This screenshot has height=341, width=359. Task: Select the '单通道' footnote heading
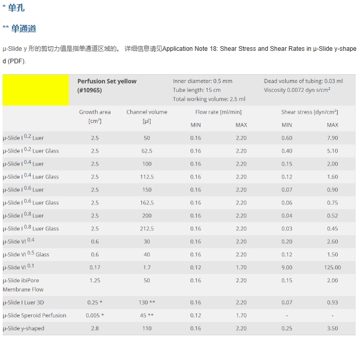[x=23, y=29]
